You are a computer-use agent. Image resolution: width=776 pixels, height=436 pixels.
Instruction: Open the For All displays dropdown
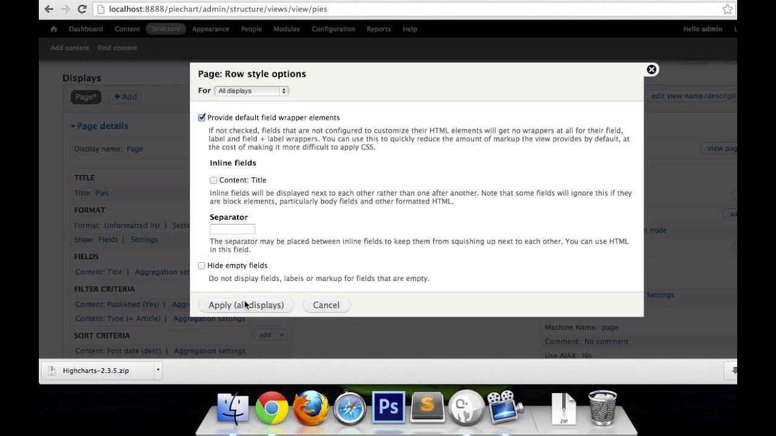coord(252,91)
